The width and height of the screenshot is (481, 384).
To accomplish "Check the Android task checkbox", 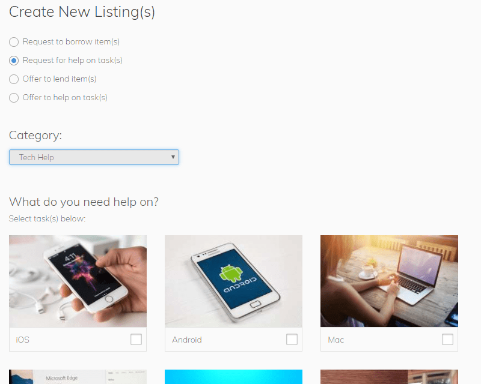I will (x=292, y=339).
